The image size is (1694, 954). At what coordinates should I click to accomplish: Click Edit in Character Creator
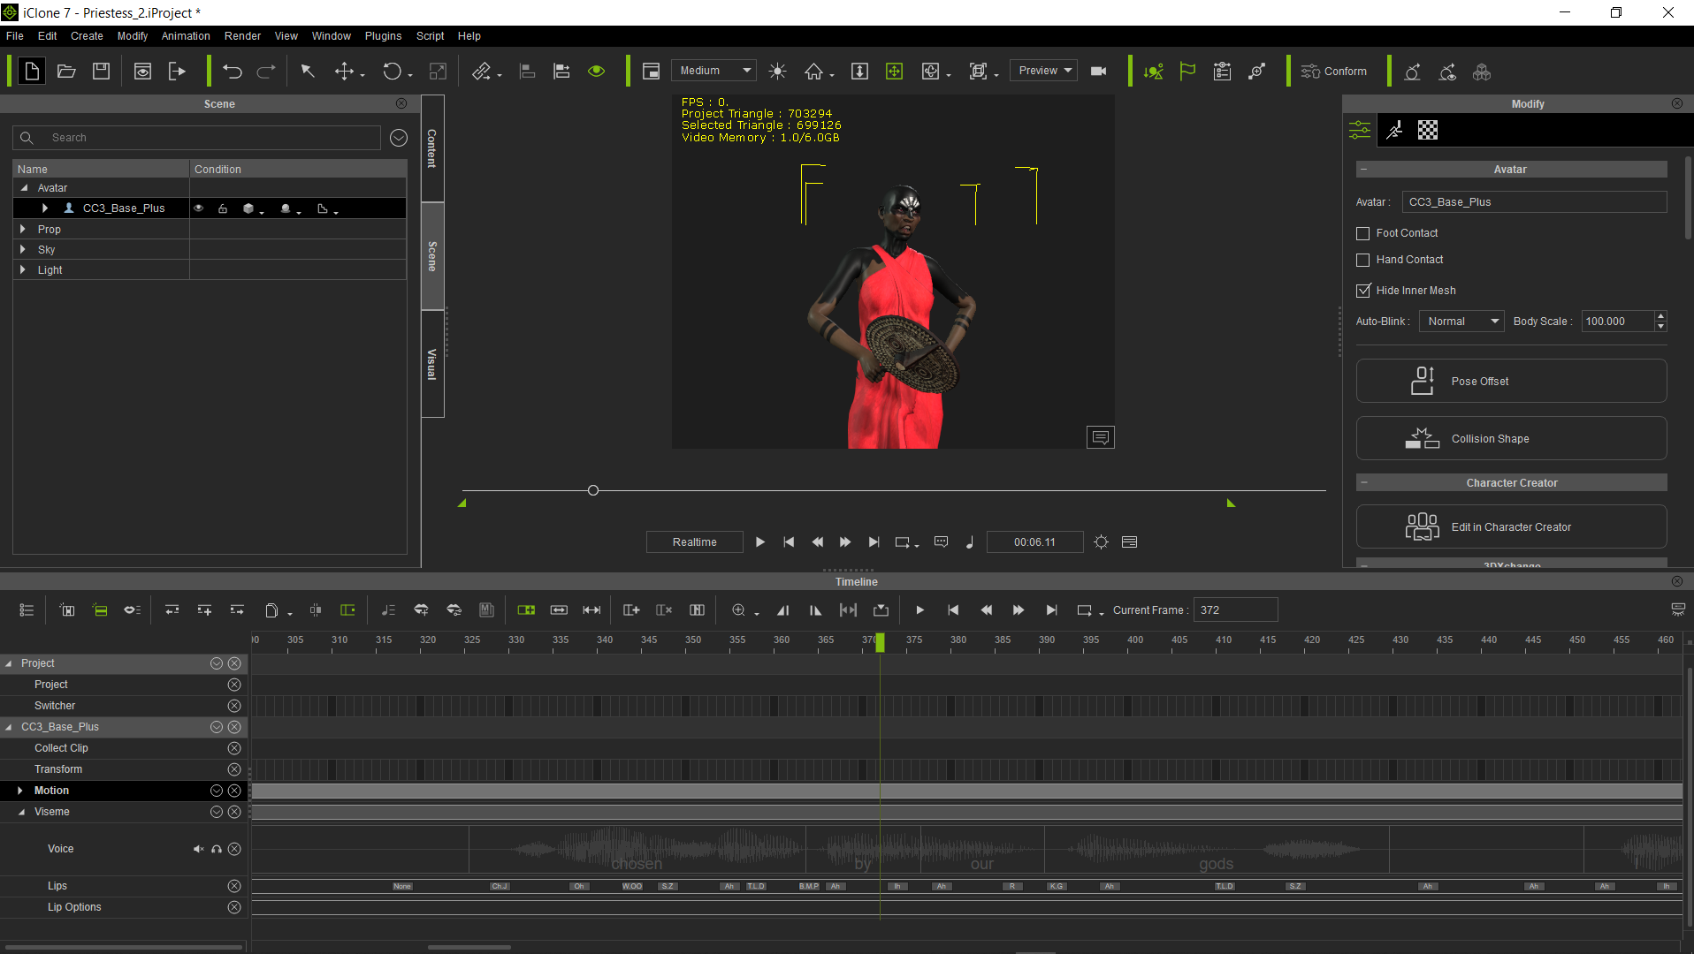coord(1511,527)
